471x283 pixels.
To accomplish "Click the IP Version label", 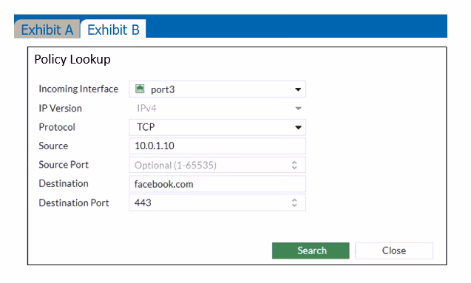I will (60, 108).
